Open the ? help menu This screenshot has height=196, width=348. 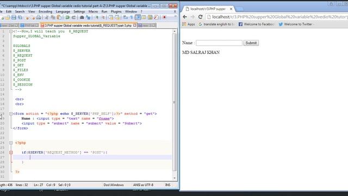[x=141, y=11]
